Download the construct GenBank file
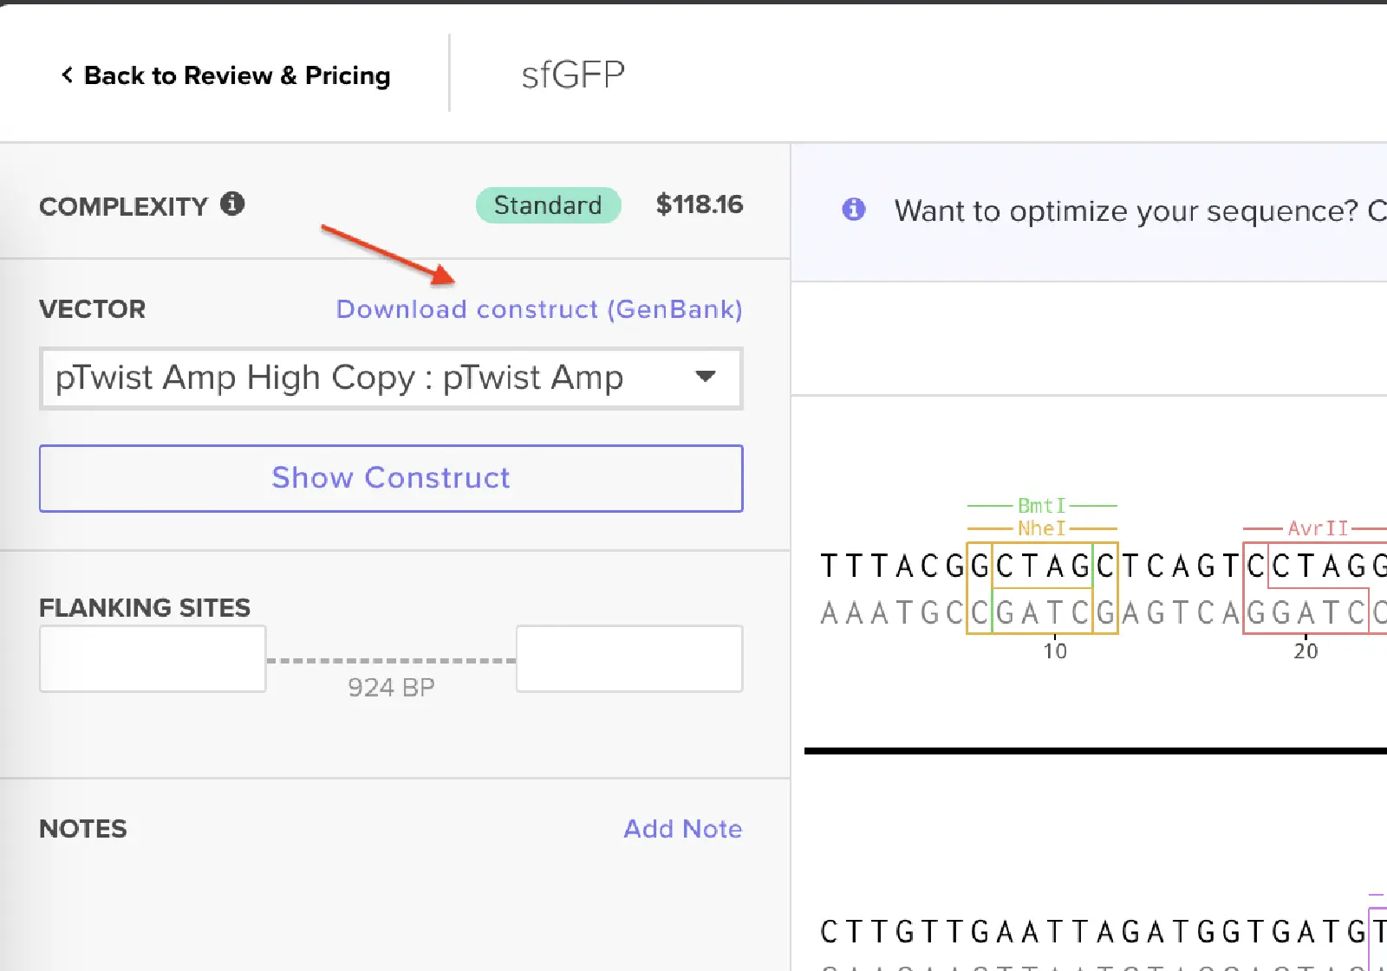This screenshot has height=971, width=1387. pos(538,309)
